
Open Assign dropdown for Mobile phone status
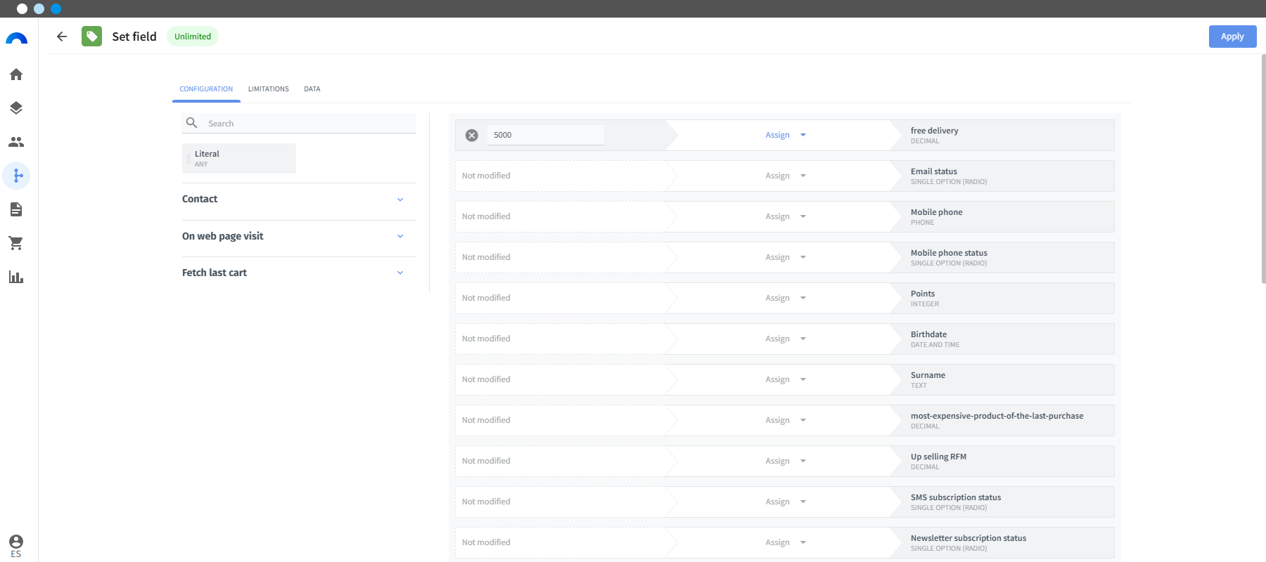click(x=786, y=257)
